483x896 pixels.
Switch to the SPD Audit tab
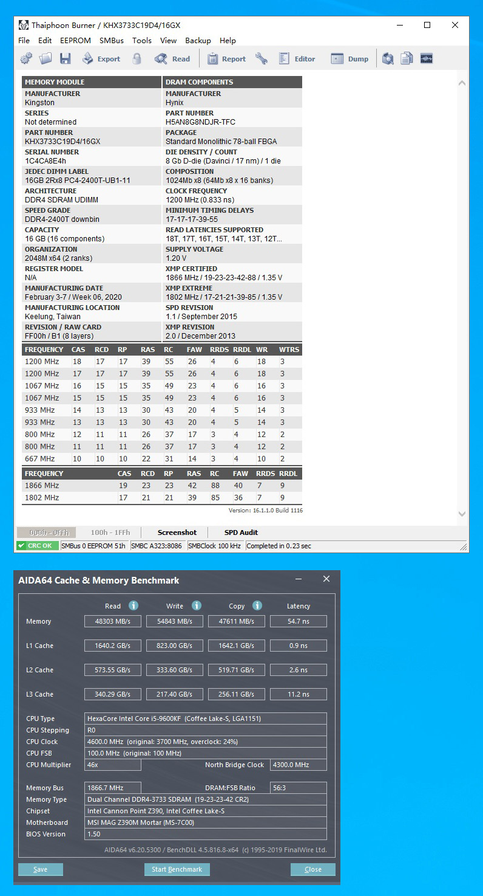(x=241, y=532)
